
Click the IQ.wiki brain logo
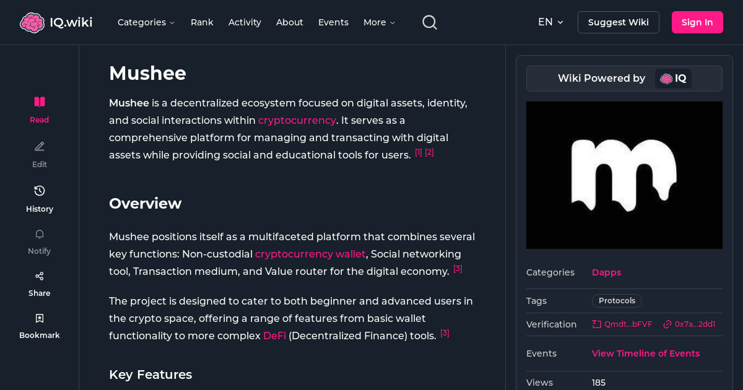(x=32, y=22)
